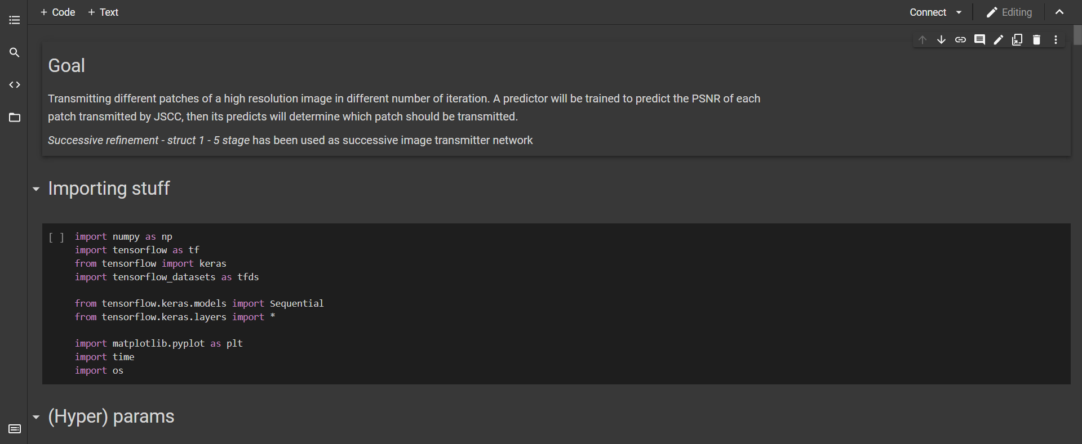Viewport: 1082px width, 444px height.
Task: Add a new Code cell
Action: coord(57,12)
